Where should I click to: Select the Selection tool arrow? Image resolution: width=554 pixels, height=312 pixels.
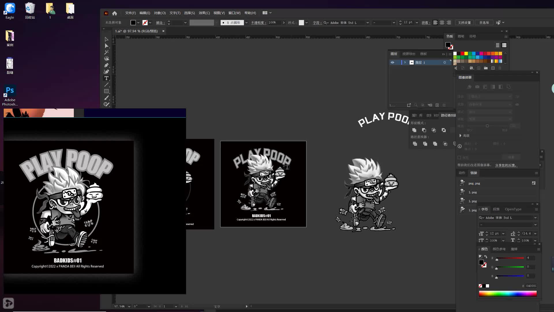[x=106, y=39]
